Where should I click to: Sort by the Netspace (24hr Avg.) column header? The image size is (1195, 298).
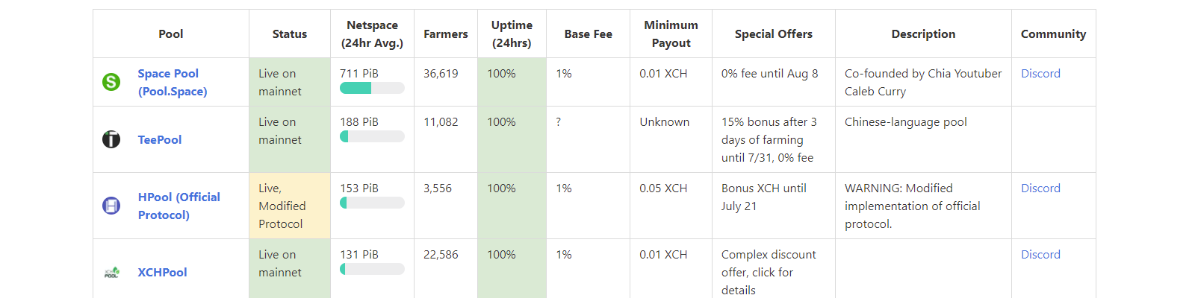(x=372, y=34)
